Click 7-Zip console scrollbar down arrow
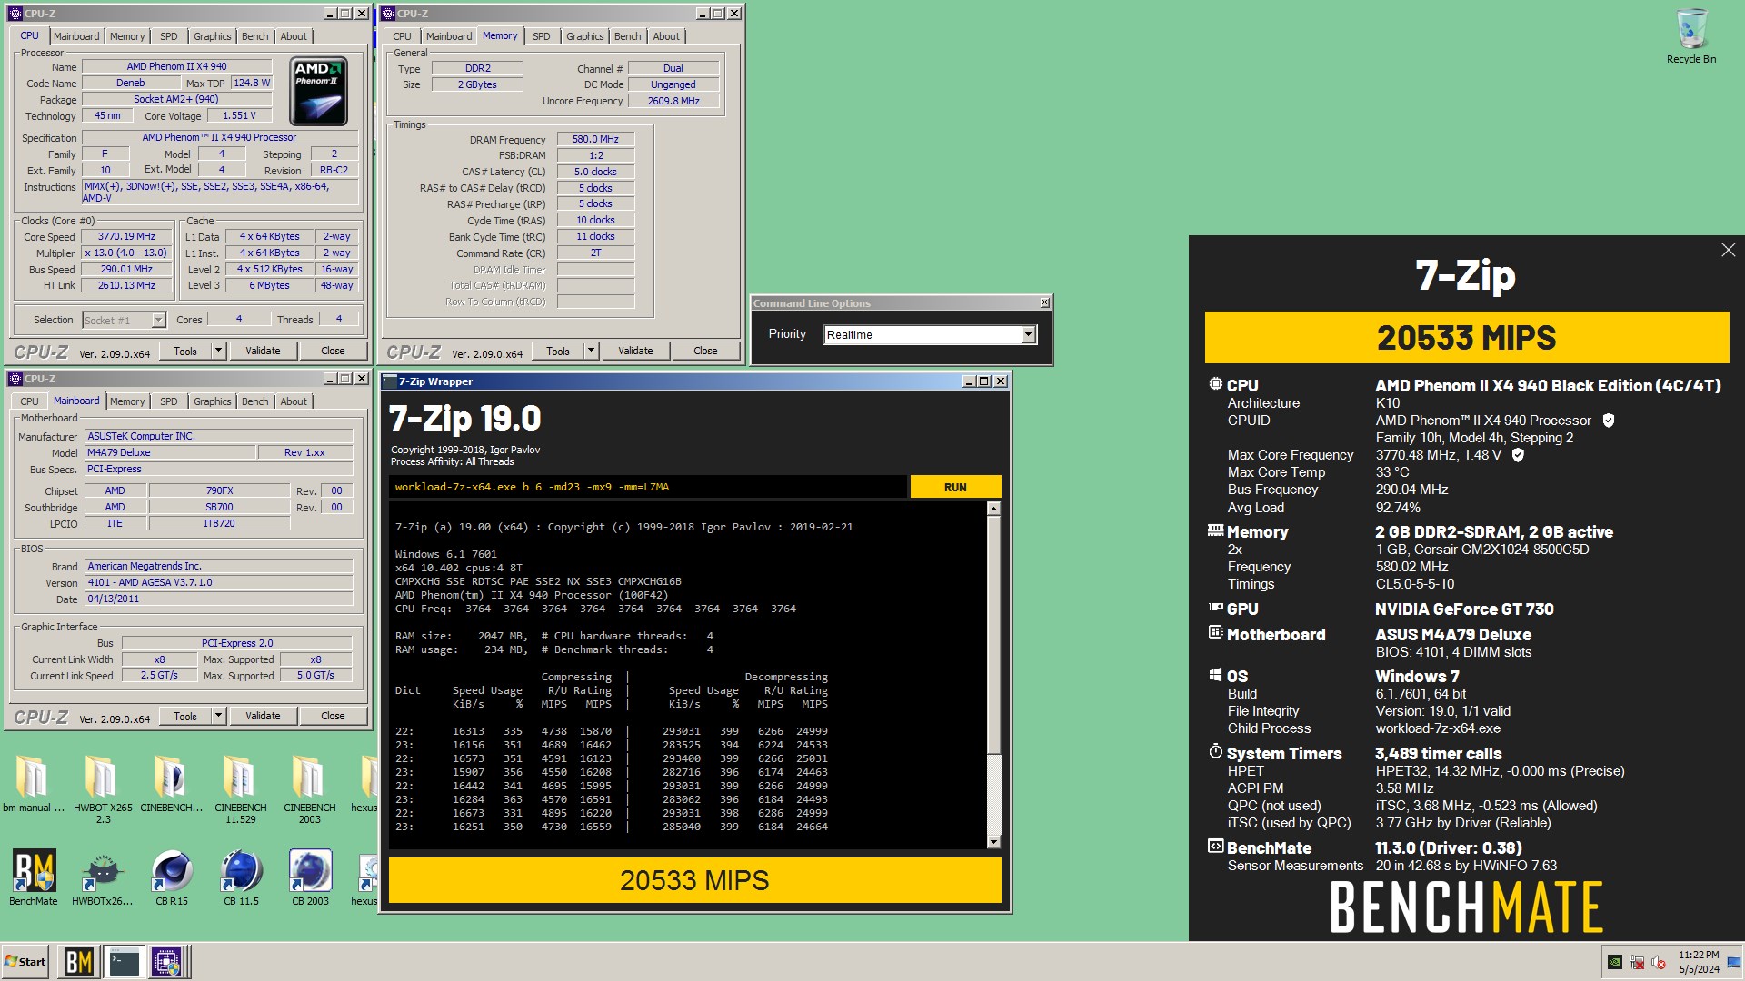This screenshot has height=981, width=1745. pyautogui.click(x=993, y=842)
